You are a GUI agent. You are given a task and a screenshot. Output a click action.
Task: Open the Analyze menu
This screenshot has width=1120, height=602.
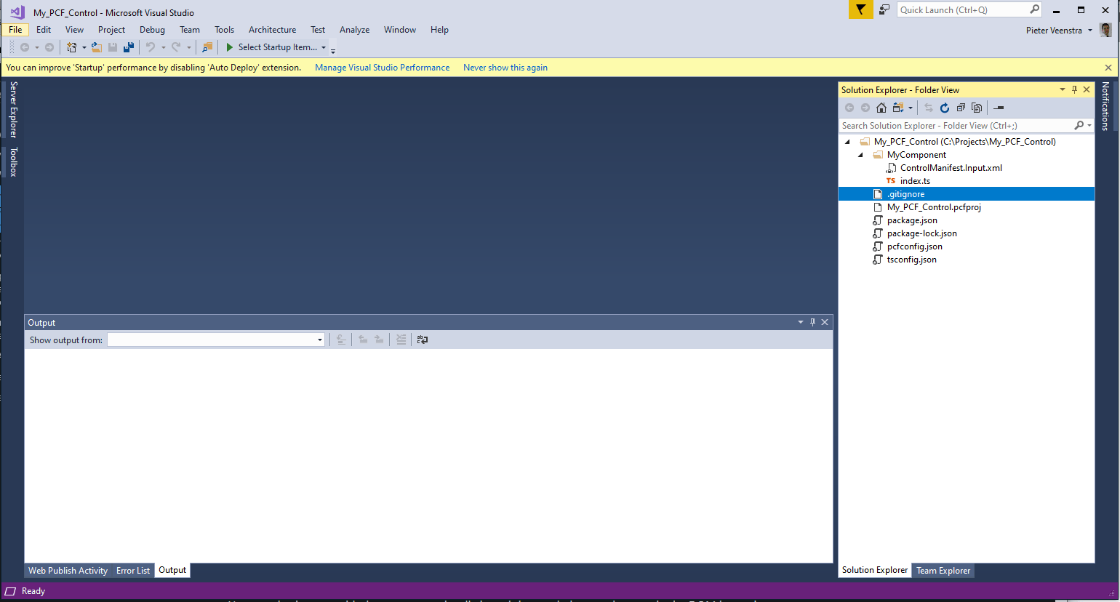[x=354, y=30]
